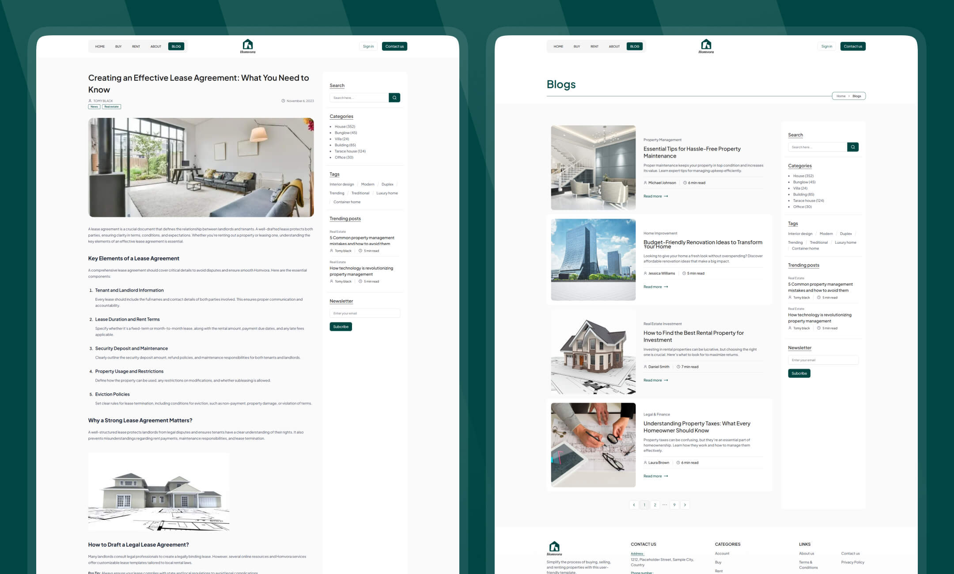Select the BUY menu item on the article page
Image resolution: width=954 pixels, height=574 pixels.
tap(118, 46)
